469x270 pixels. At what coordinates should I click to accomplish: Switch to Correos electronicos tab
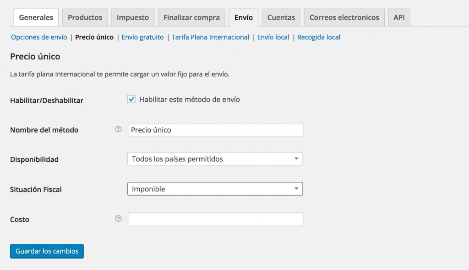point(344,17)
